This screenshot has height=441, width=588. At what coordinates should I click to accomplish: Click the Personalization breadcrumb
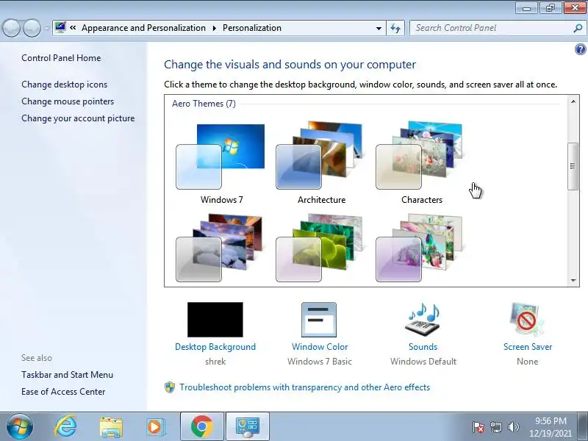(252, 28)
